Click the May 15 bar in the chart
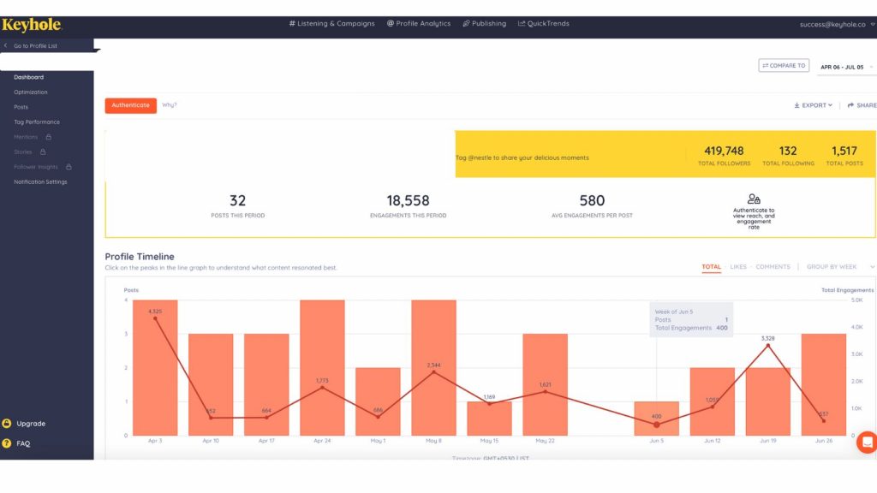This screenshot has height=493, width=877. 489,418
